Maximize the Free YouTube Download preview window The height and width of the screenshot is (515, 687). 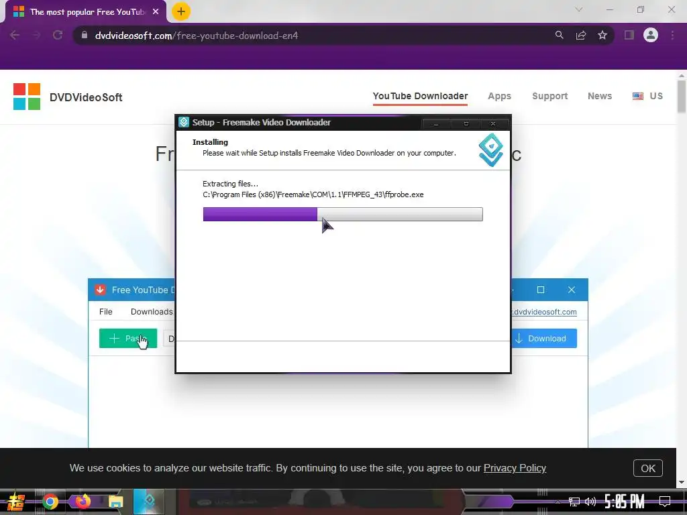[541, 290]
